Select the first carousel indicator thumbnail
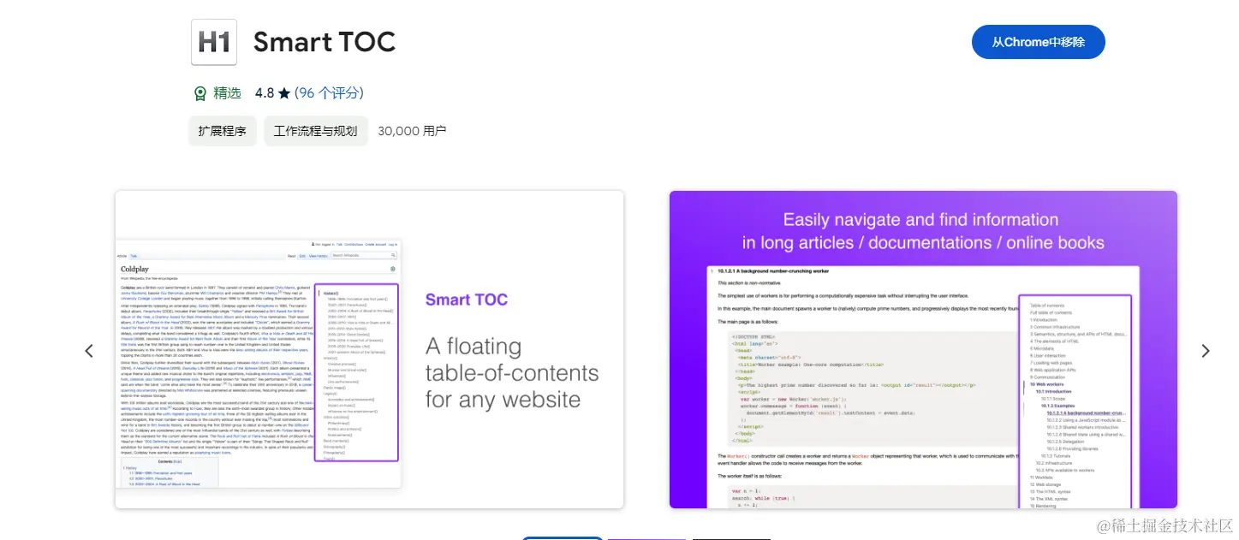 click(562, 537)
